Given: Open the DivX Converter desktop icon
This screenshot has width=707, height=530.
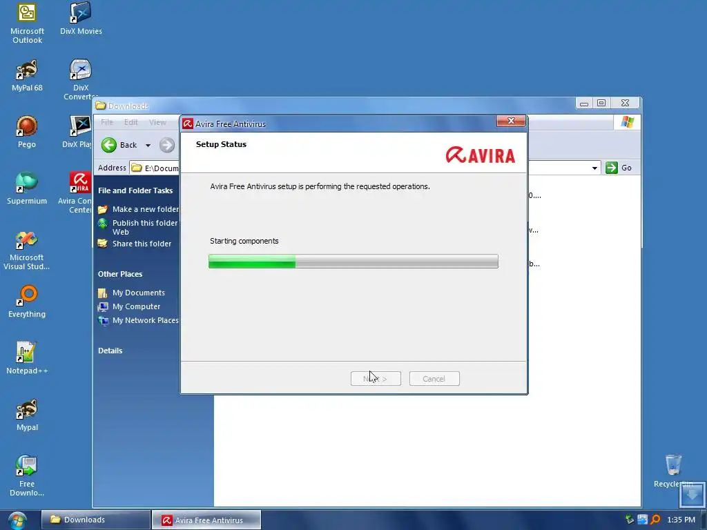Looking at the screenshot, I should point(81,79).
